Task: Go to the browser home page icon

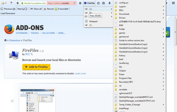Action: [x=80, y=3]
